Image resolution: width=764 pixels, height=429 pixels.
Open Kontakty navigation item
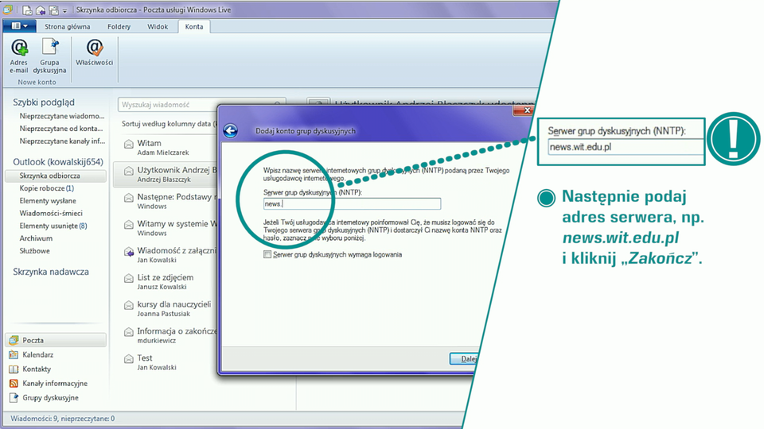pos(37,369)
